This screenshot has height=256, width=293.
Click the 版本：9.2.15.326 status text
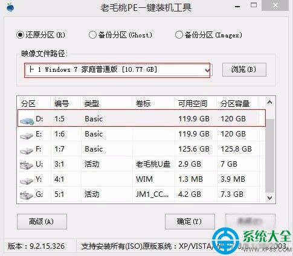[36, 246]
